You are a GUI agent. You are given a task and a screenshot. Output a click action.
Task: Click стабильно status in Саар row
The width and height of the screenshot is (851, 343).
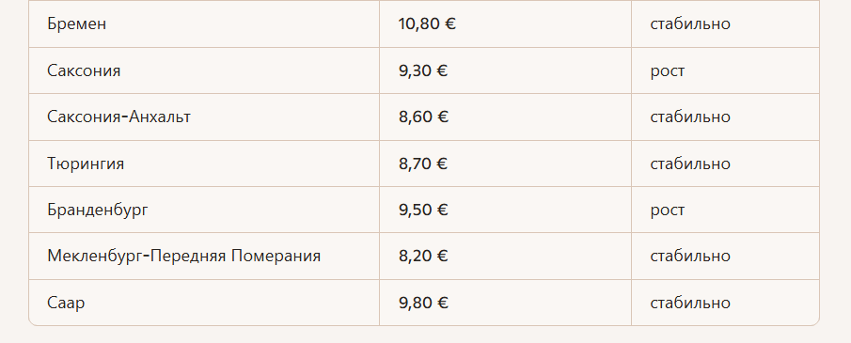pyautogui.click(x=690, y=303)
